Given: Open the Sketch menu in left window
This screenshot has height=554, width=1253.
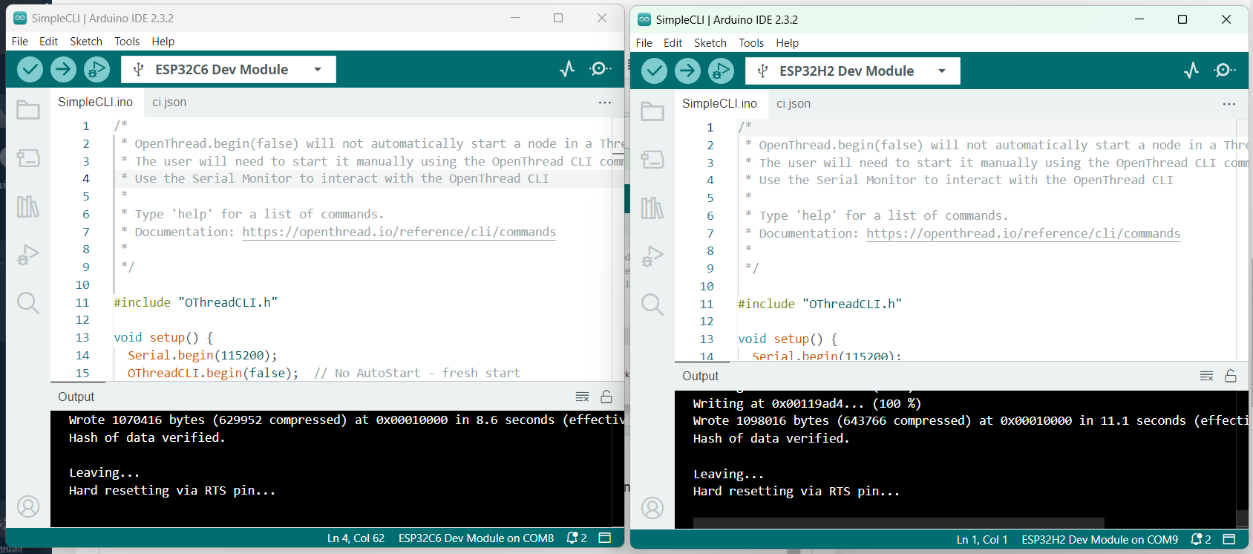Looking at the screenshot, I should coord(86,42).
